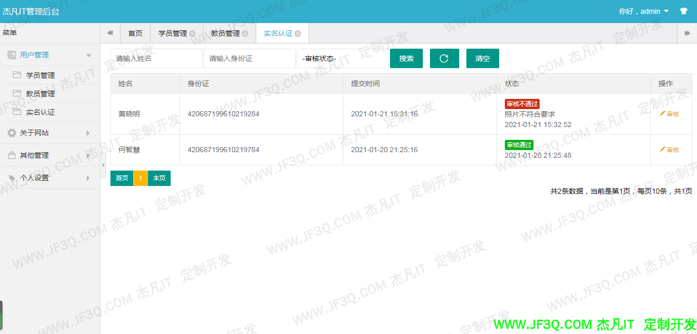Image resolution: width=697 pixels, height=334 pixels.
Task: Expand the 个人设置 menu section
Action: pyautogui.click(x=49, y=178)
